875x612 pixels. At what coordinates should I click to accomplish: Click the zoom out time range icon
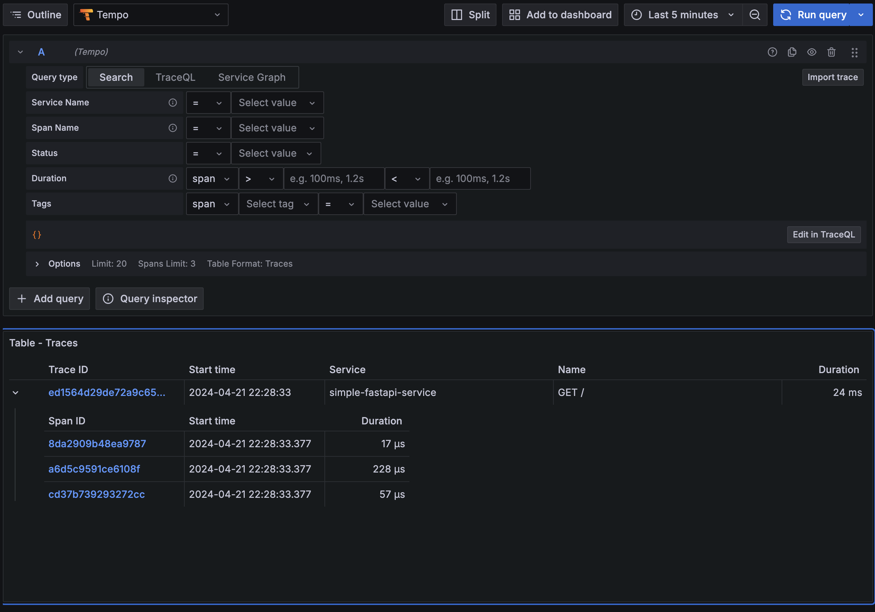click(x=755, y=15)
